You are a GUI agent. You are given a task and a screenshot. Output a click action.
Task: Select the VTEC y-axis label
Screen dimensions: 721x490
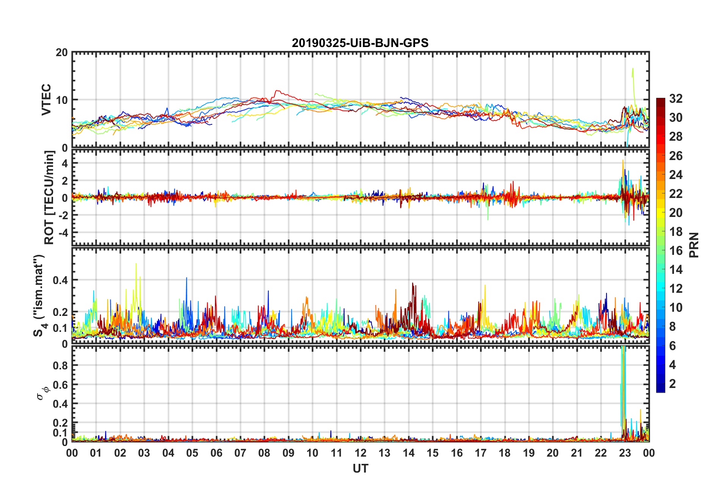click(x=46, y=100)
